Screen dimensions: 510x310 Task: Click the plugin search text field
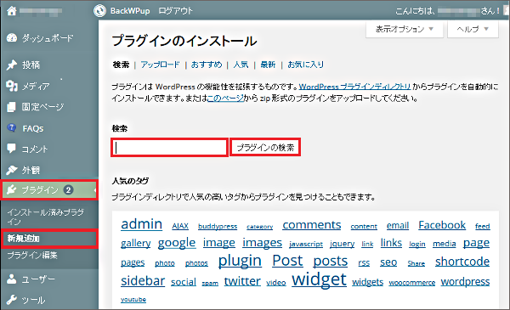[x=169, y=148]
